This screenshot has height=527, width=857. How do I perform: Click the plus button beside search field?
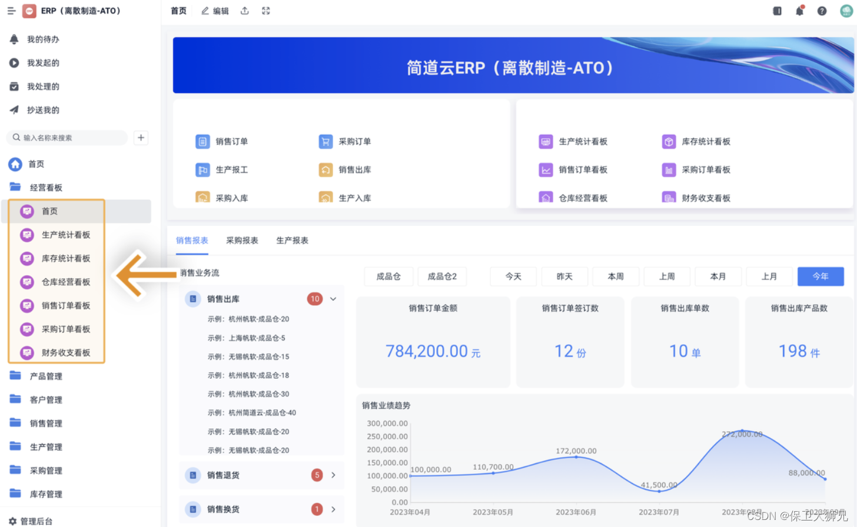coord(141,138)
